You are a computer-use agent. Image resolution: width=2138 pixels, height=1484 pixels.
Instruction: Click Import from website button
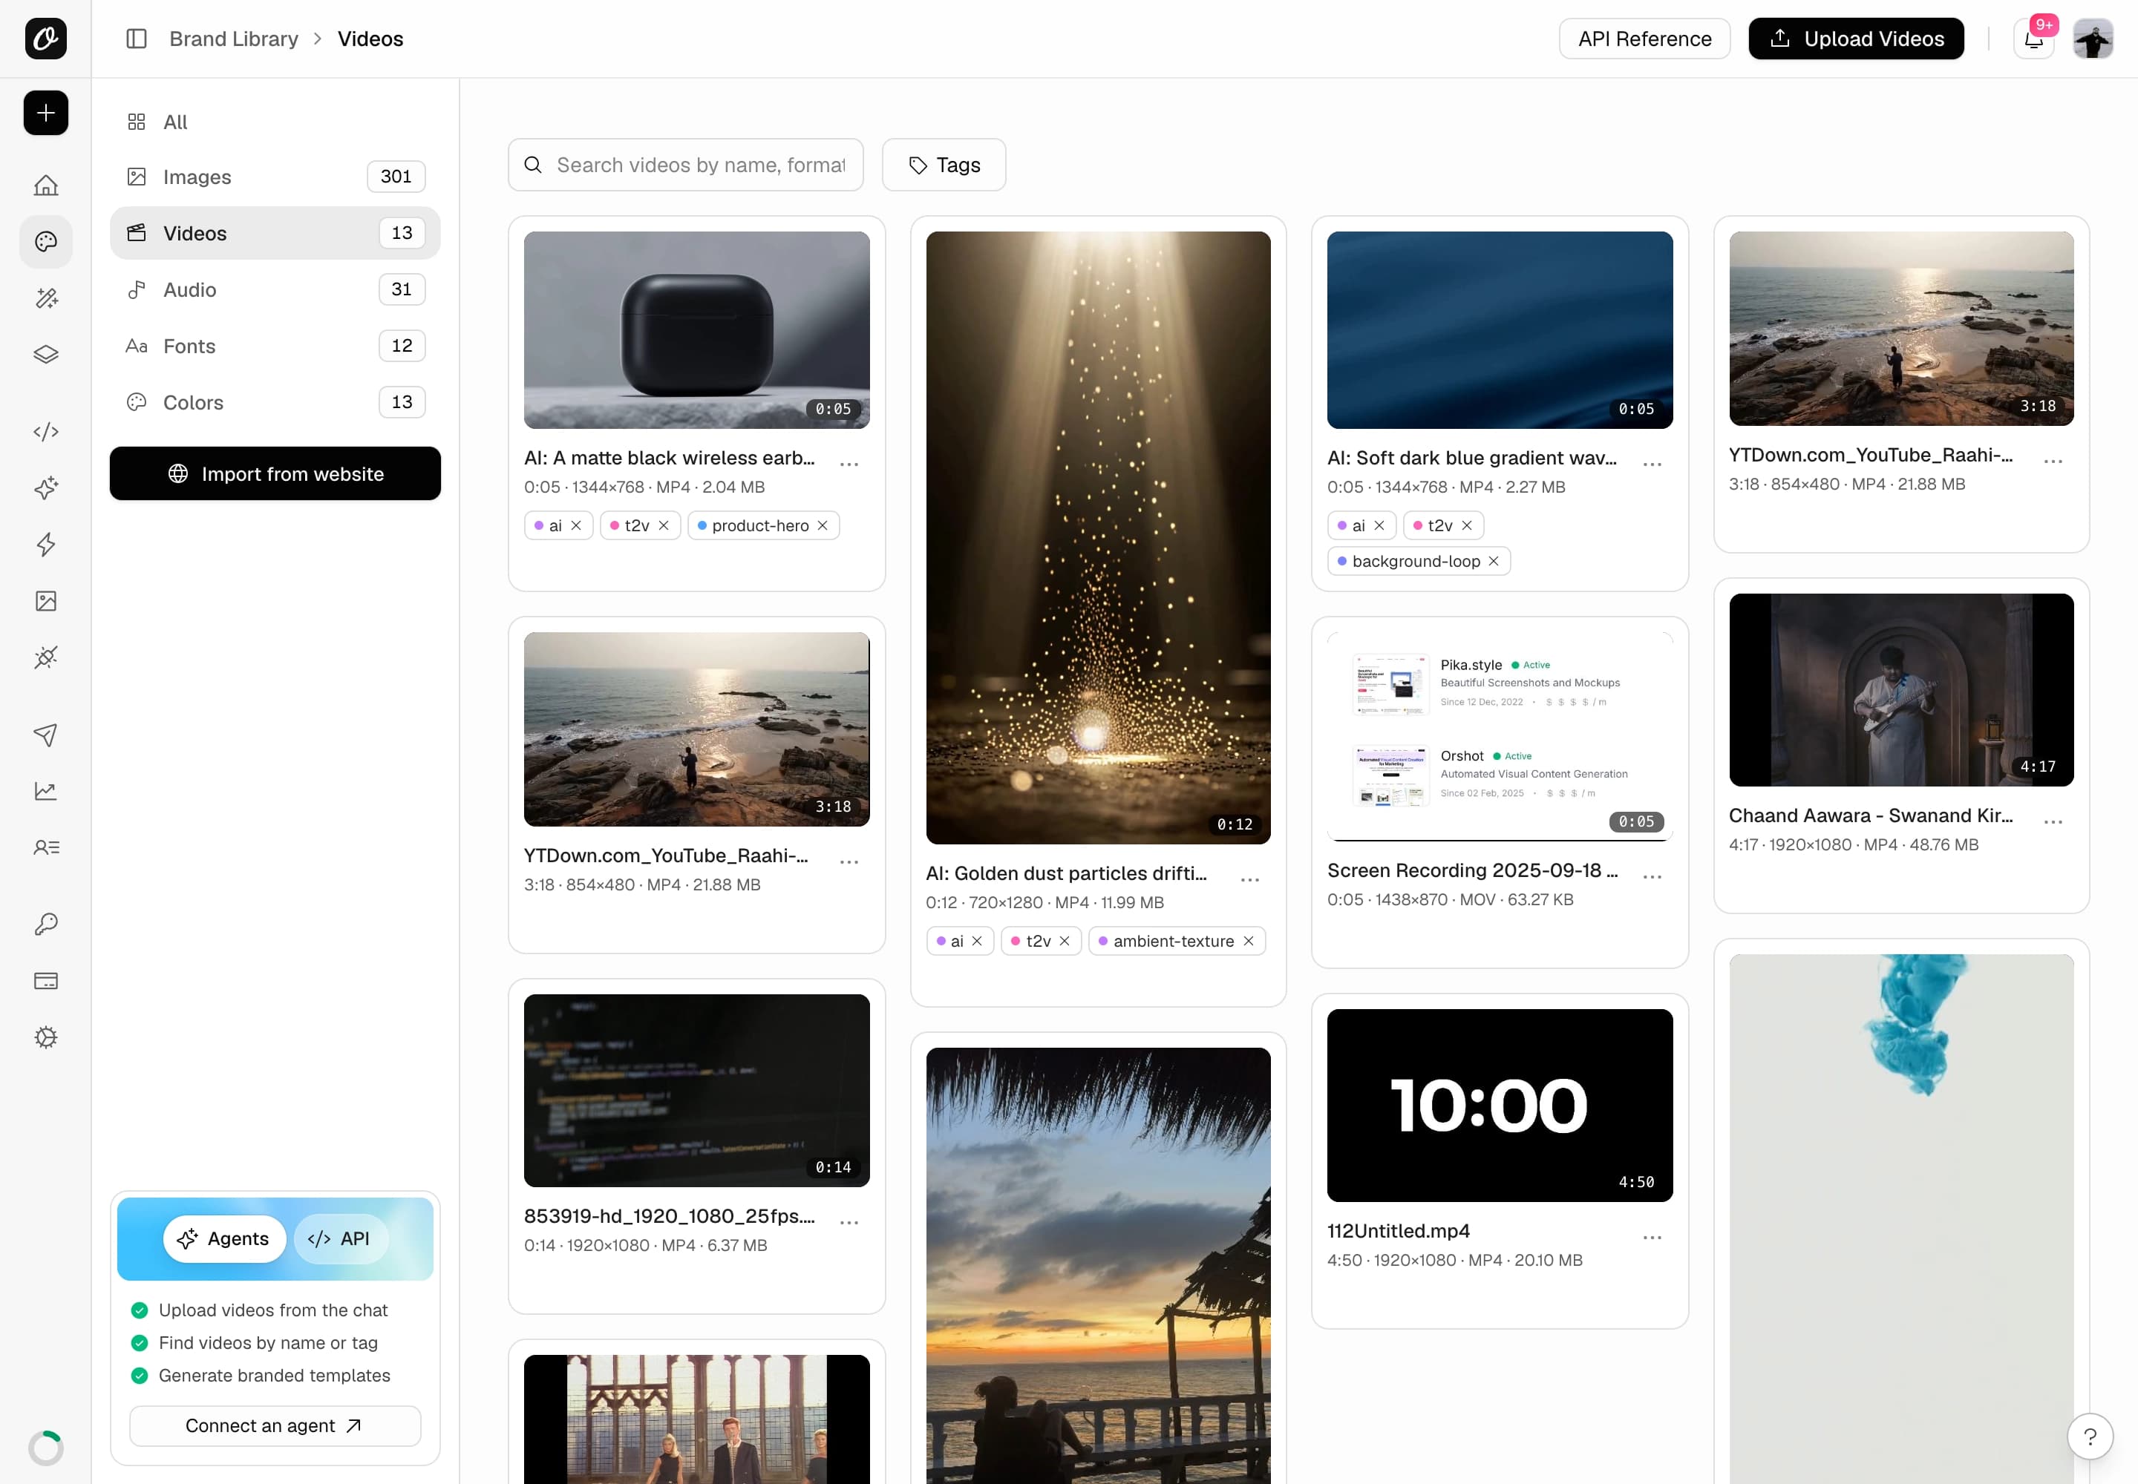(275, 473)
